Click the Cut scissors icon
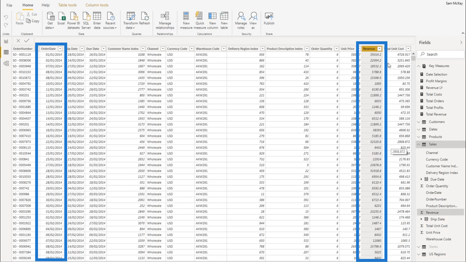The height and width of the screenshot is (262, 466). (28, 14)
